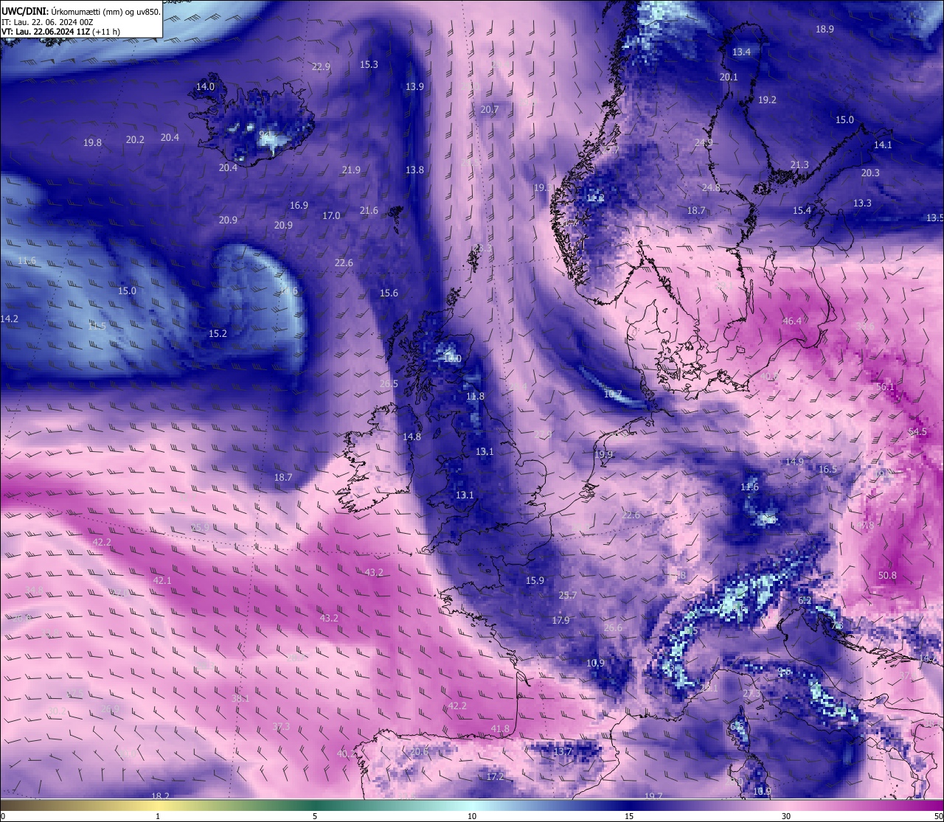Click the 18.9 value near the top right corner
The width and height of the screenshot is (944, 822).
[x=825, y=29]
